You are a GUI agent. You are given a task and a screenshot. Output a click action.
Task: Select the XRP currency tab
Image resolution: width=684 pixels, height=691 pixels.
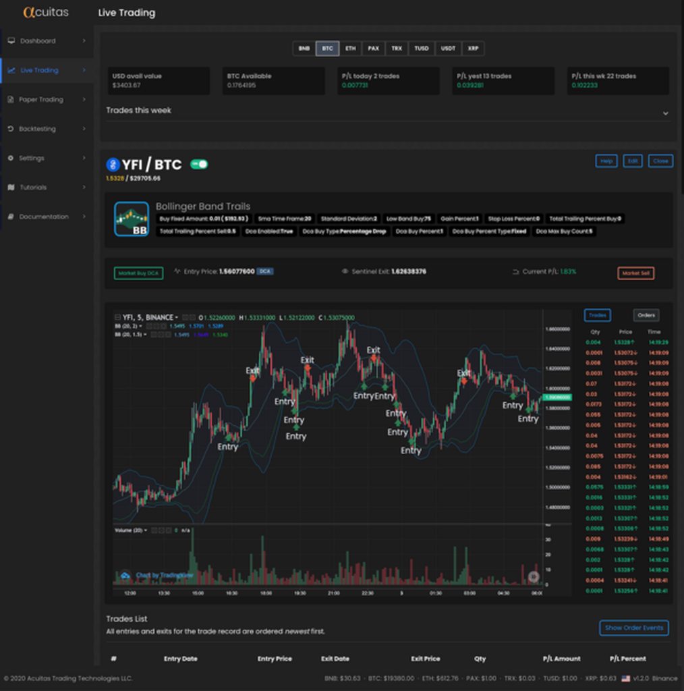pyautogui.click(x=473, y=49)
